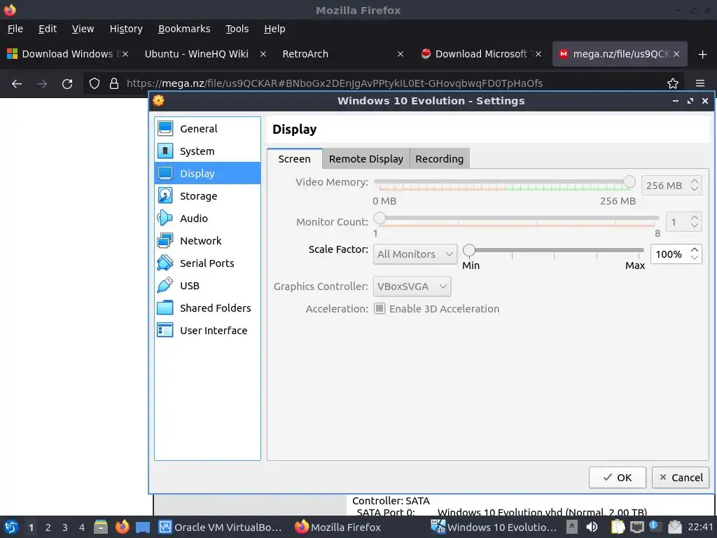Screen dimensions: 717x538
Task: Bookmark this page with the star icon
Action: pyautogui.click(x=673, y=84)
